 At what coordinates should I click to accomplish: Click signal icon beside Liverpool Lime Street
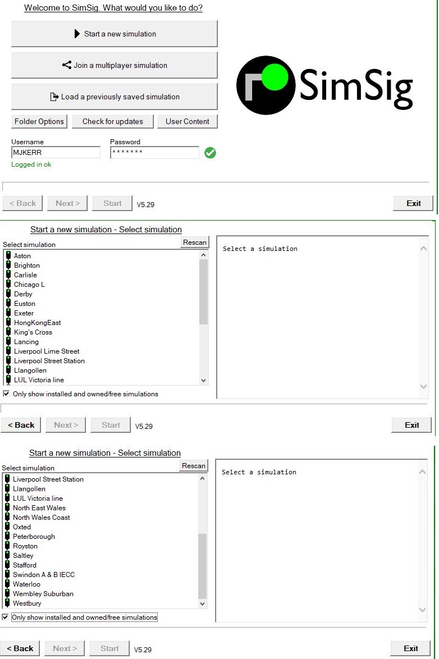click(8, 351)
